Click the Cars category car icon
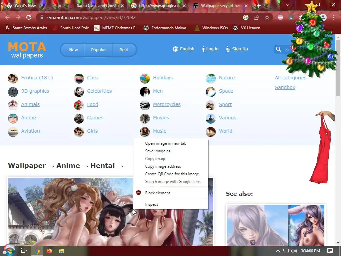Viewport: 341px width, 256px height. (79, 78)
